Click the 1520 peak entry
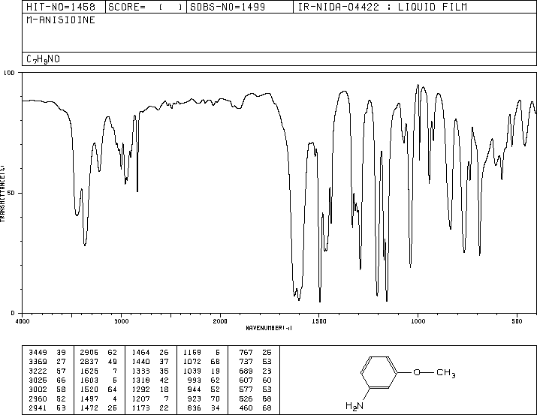Image resolution: width=537 pixels, height=415 pixels. coord(98,389)
